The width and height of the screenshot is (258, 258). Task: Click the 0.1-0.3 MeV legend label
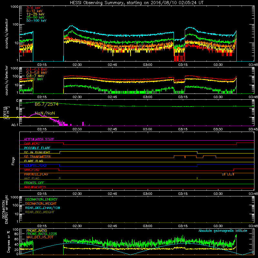pos(37,69)
